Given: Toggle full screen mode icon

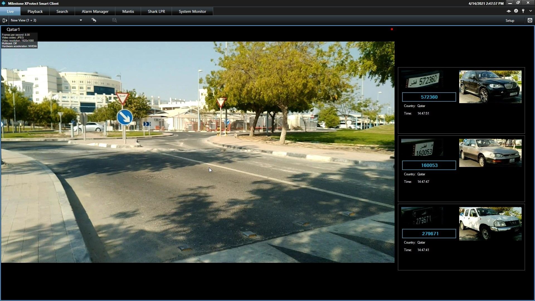Looking at the screenshot, I should tap(530, 20).
